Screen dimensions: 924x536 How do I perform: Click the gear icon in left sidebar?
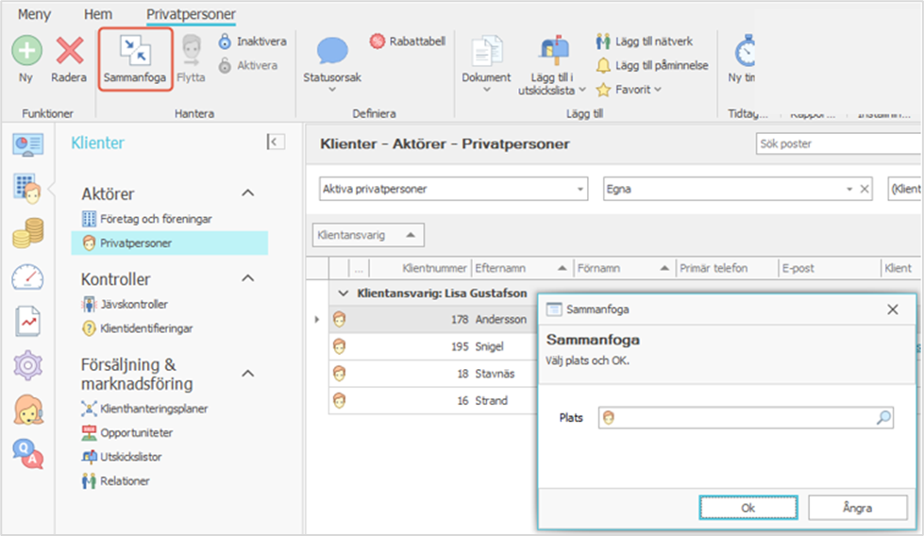[x=26, y=364]
